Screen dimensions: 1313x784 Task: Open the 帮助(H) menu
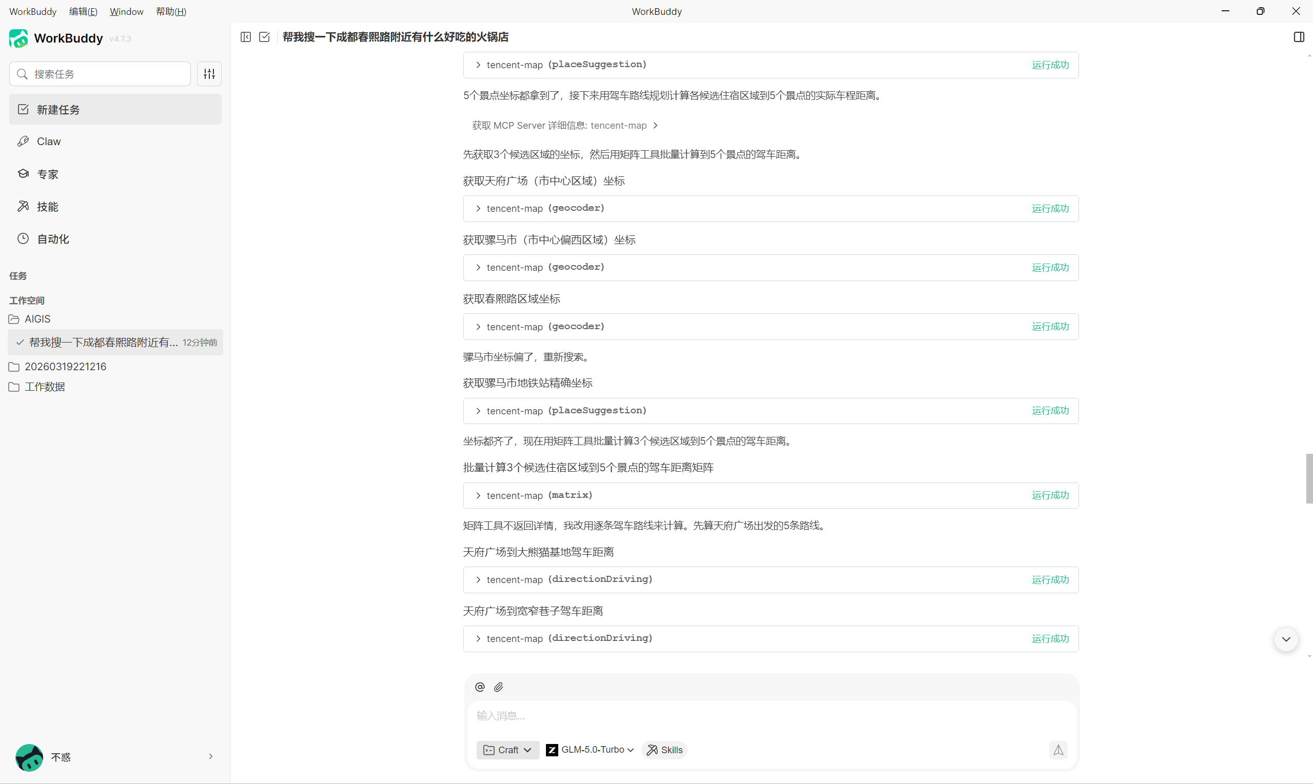point(171,11)
